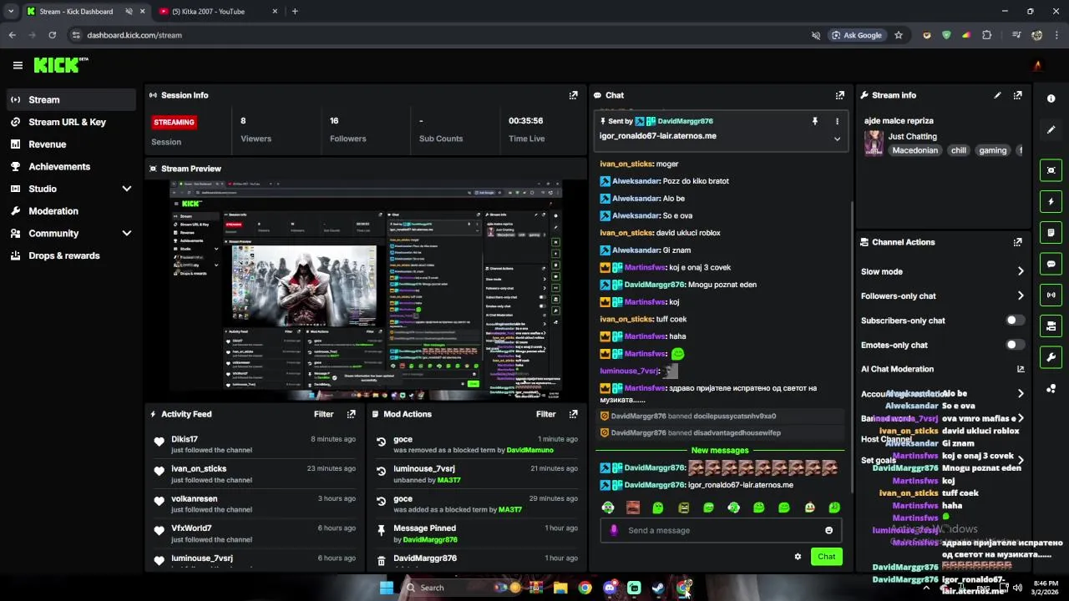This screenshot has height=601, width=1069.
Task: Open the Windows Start menu
Action: click(x=386, y=588)
